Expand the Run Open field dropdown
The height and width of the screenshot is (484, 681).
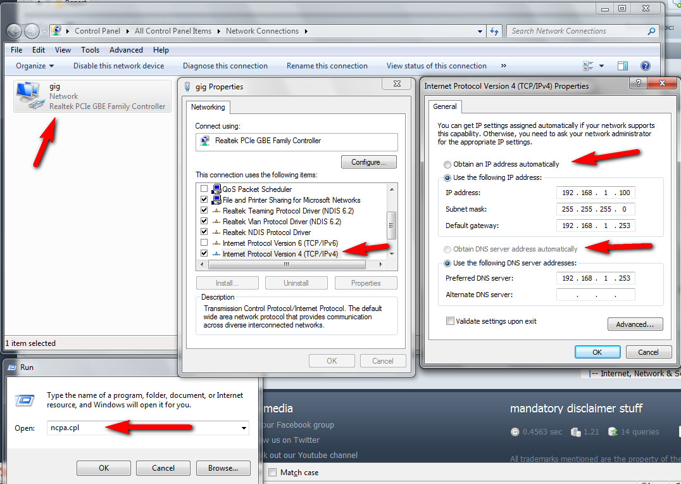(242, 428)
